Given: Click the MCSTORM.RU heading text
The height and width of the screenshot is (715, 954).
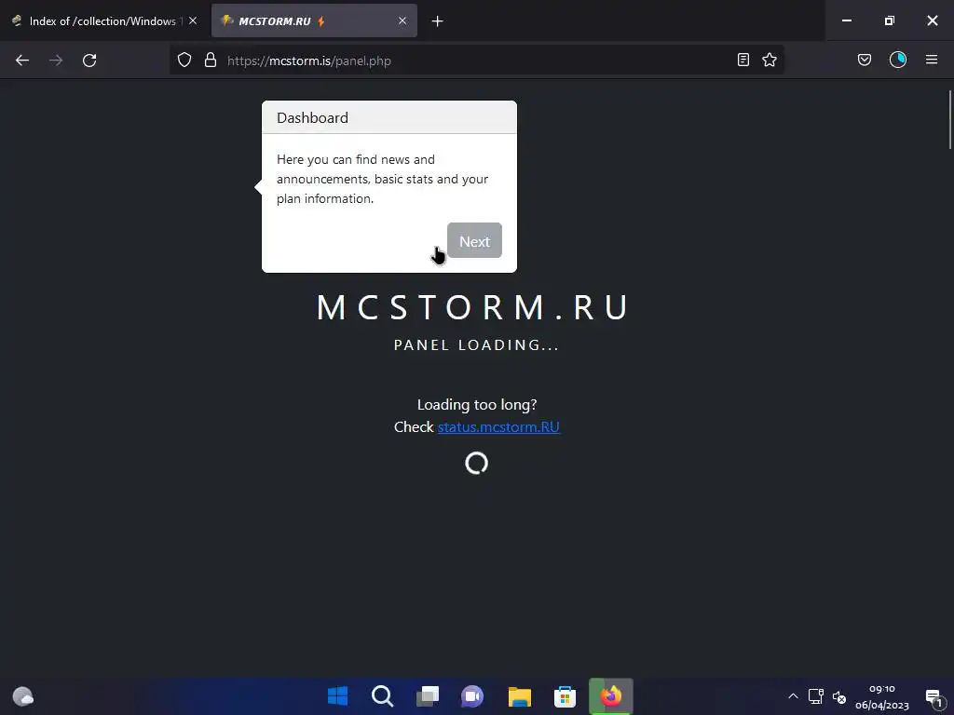Looking at the screenshot, I should 472,307.
